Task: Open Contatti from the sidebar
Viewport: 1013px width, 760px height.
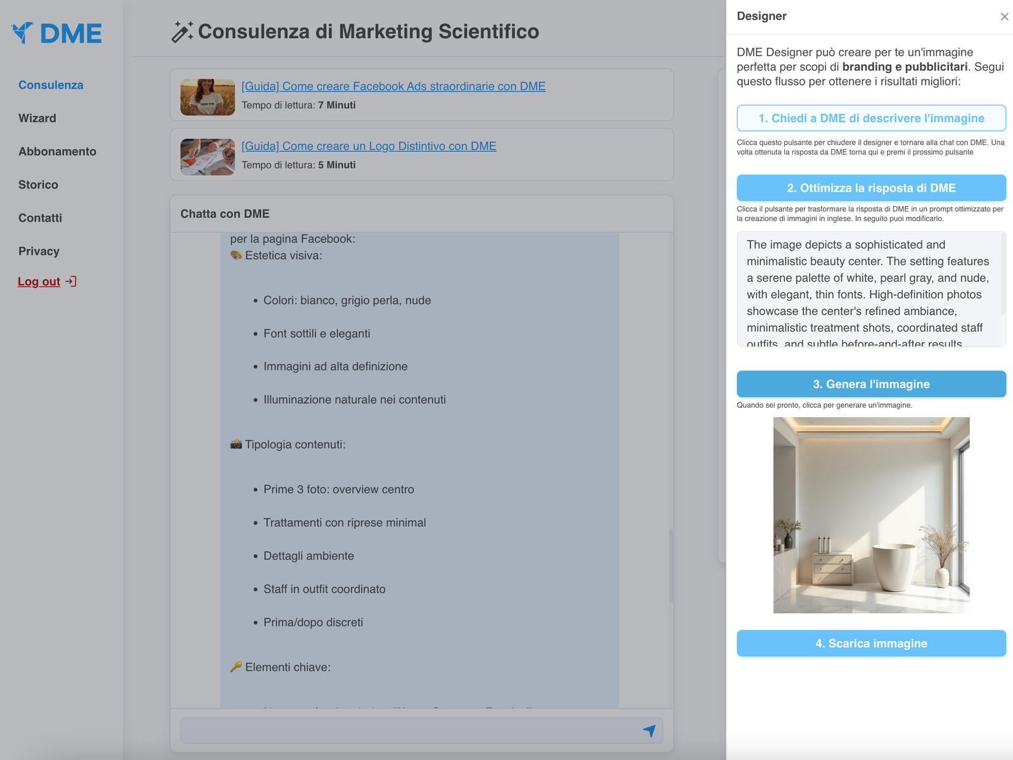Action: pos(40,217)
